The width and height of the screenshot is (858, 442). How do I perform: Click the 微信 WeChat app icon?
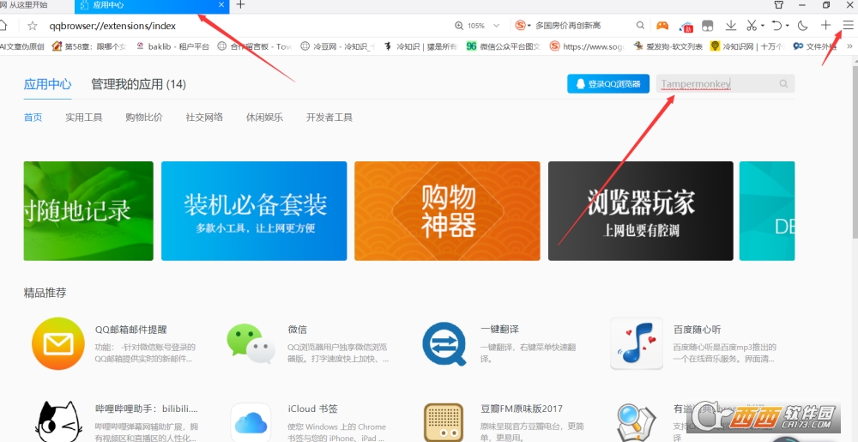pos(251,343)
